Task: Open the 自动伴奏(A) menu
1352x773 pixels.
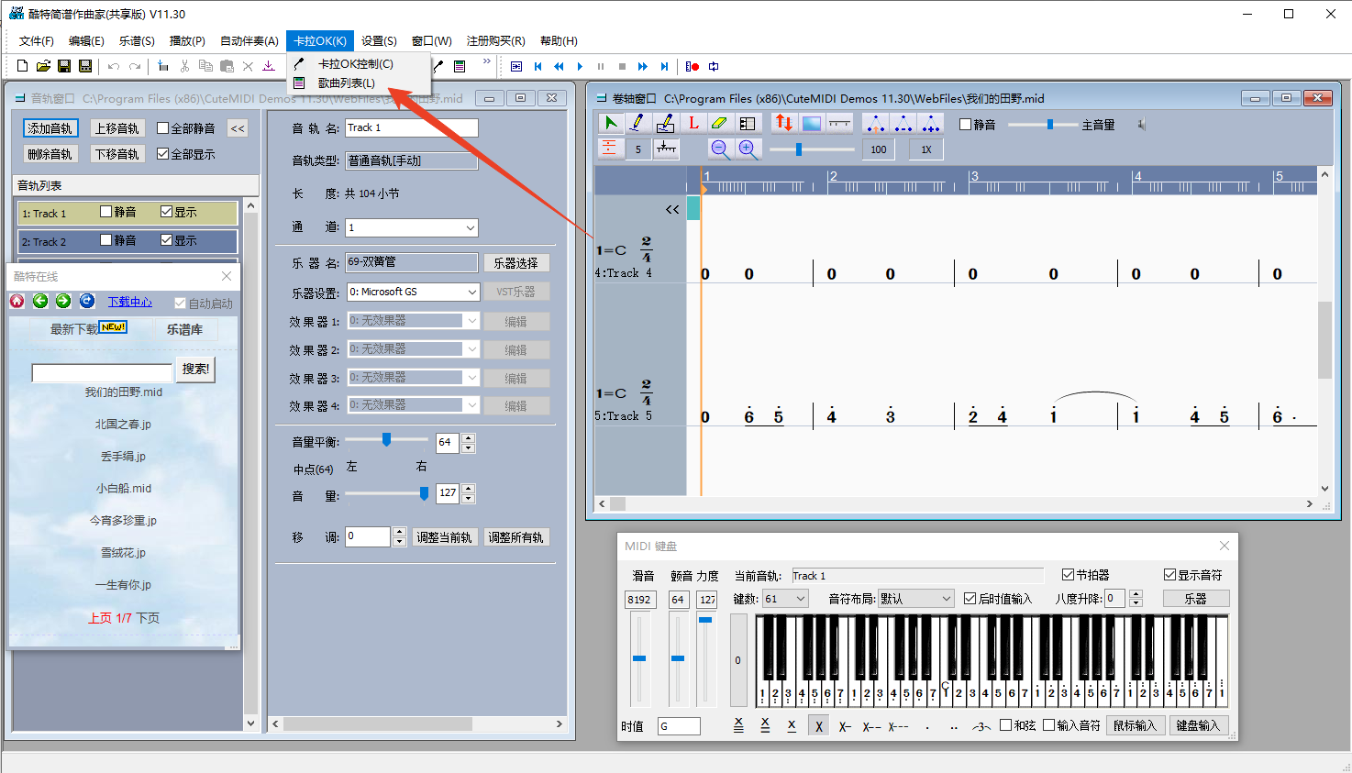Action: pos(249,41)
